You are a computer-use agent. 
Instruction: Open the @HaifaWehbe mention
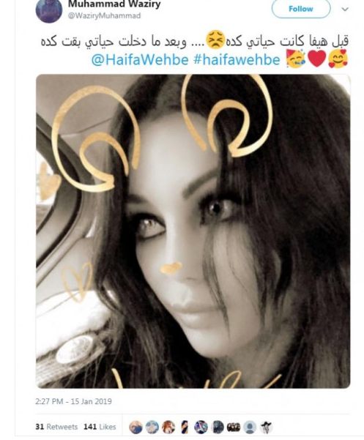[x=140, y=60]
